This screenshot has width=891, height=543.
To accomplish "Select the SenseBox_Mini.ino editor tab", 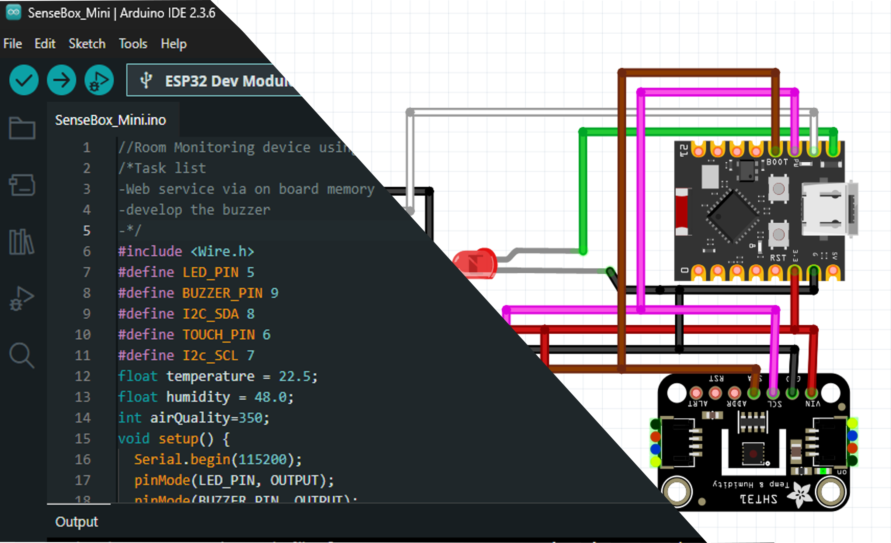I will pyautogui.click(x=110, y=120).
